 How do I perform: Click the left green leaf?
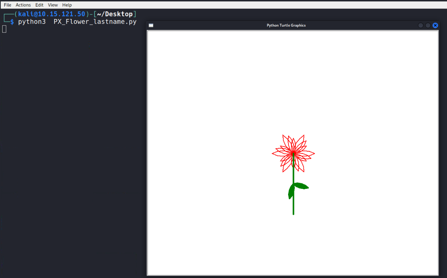(291, 191)
